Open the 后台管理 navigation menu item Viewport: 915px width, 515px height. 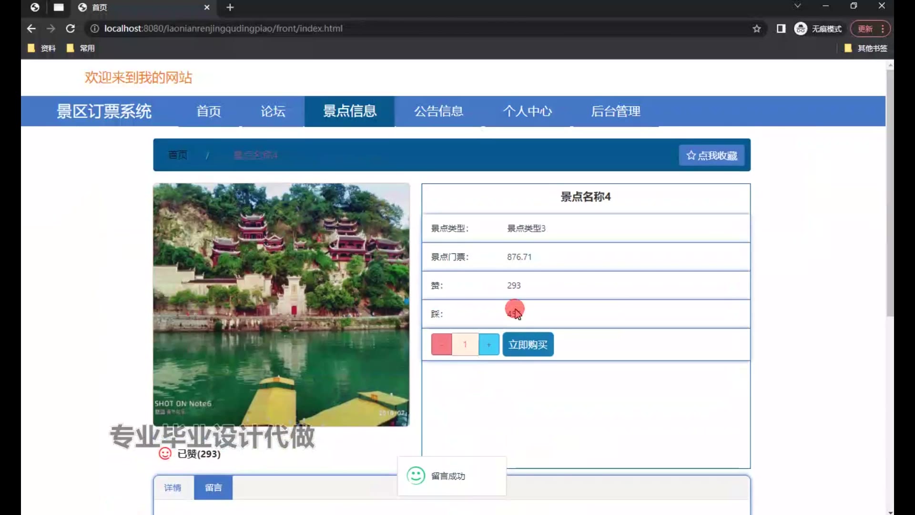tap(616, 111)
